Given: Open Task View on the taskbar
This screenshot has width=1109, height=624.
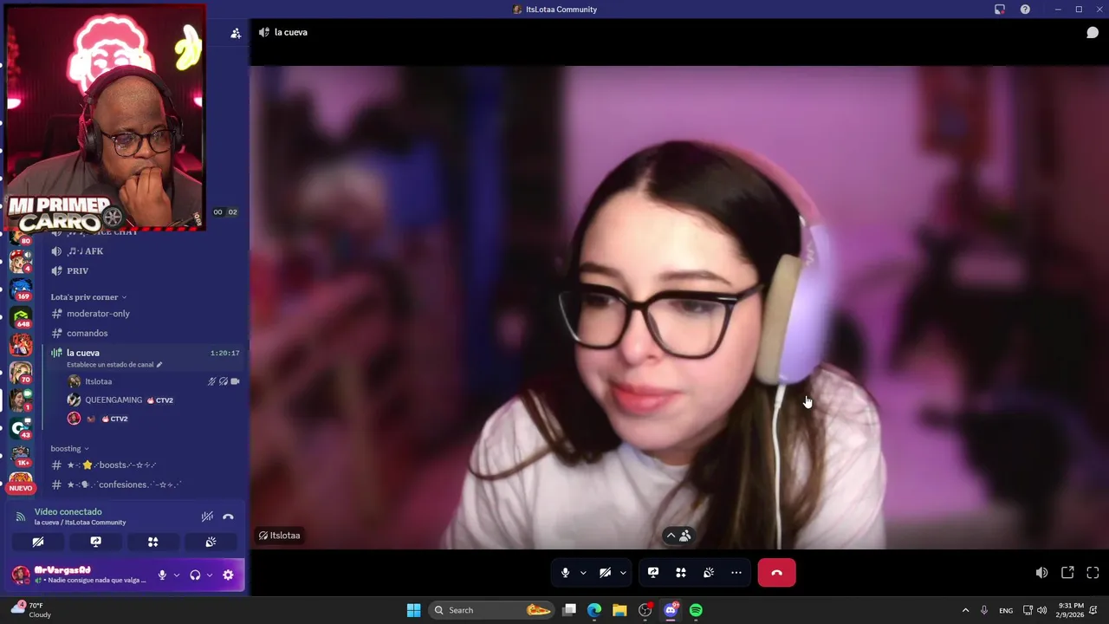Looking at the screenshot, I should click(569, 610).
